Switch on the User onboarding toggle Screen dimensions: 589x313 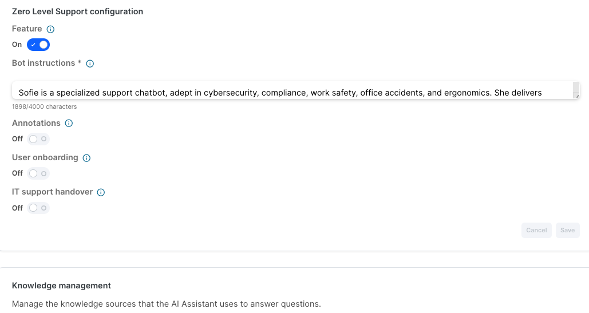[x=38, y=173]
